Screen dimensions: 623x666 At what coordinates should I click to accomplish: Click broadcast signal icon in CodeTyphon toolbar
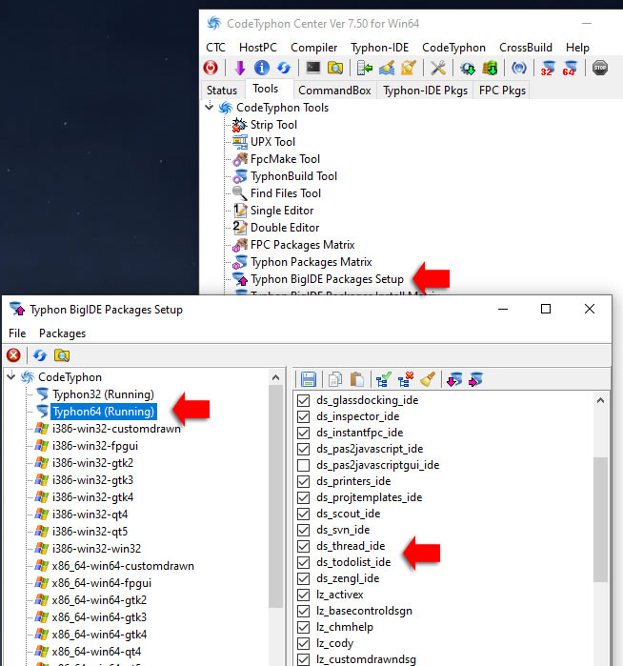(518, 68)
